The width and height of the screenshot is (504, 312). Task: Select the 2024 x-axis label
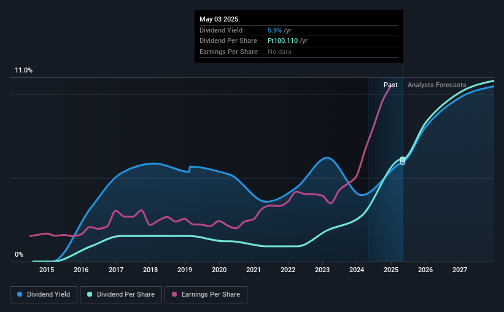tap(357, 270)
